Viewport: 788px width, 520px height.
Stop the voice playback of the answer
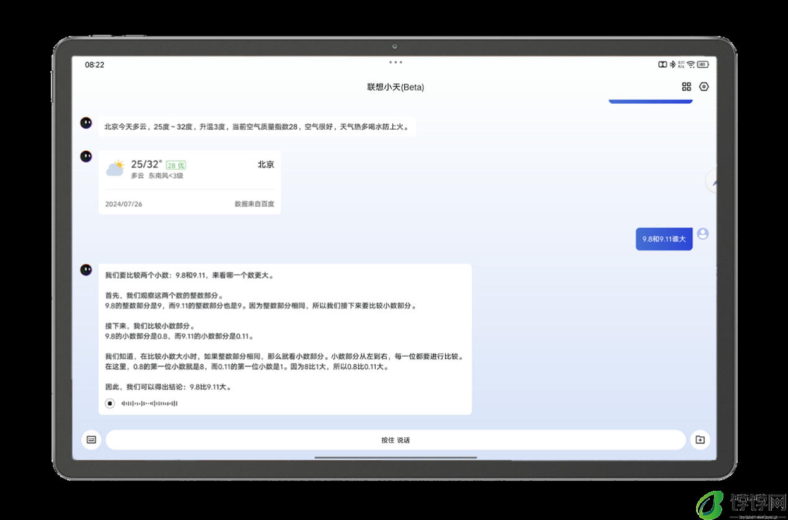coord(110,403)
